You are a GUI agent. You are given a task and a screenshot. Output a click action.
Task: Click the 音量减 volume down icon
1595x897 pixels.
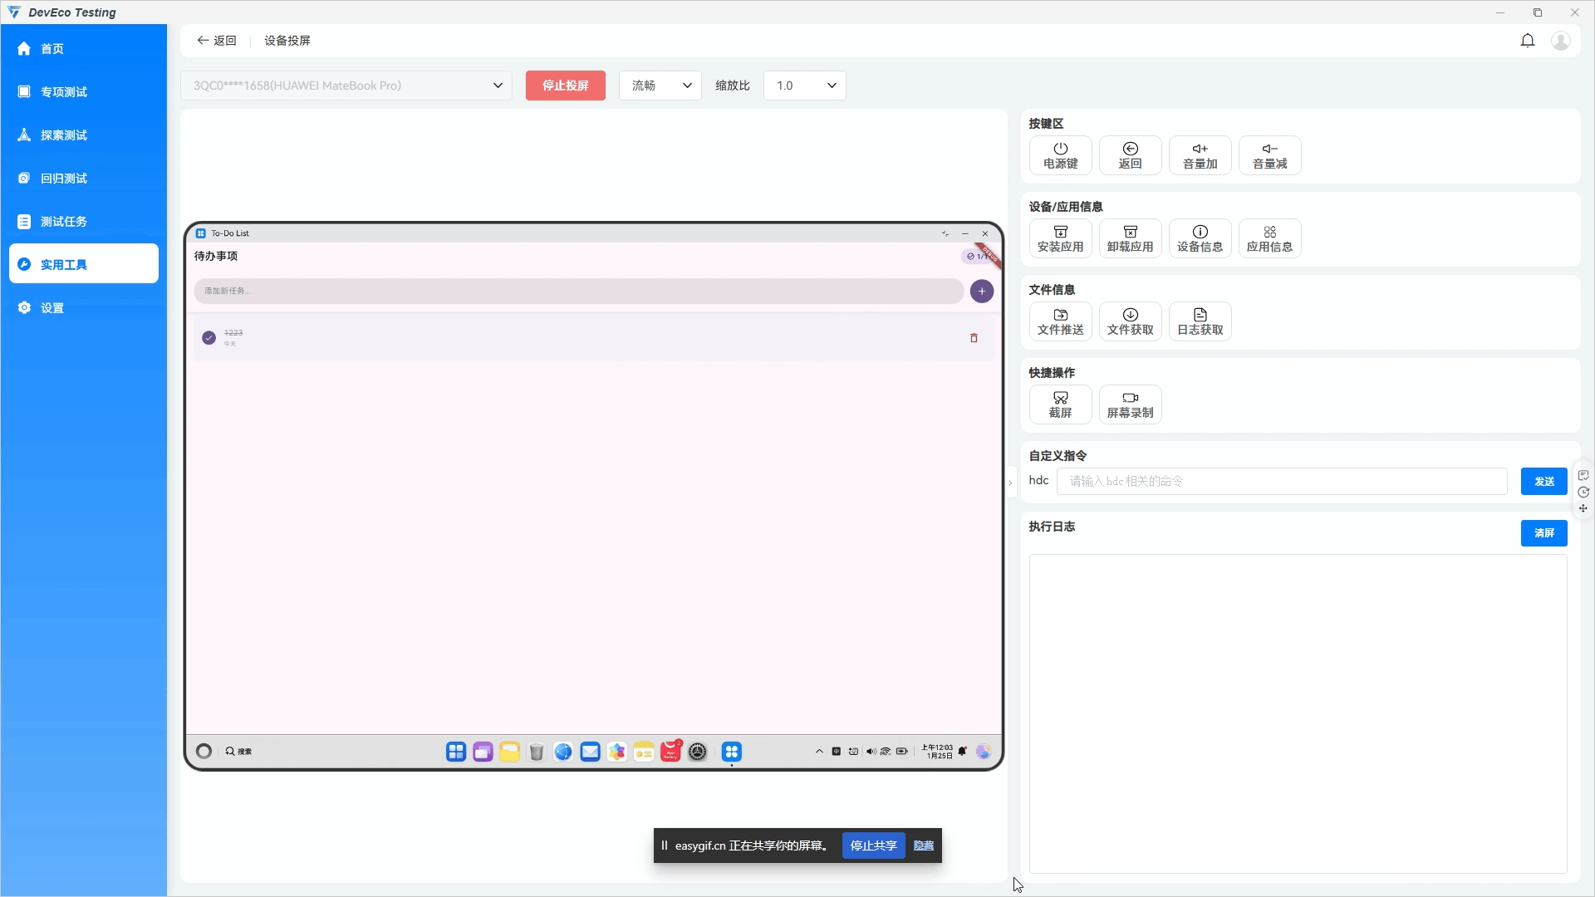click(x=1269, y=155)
